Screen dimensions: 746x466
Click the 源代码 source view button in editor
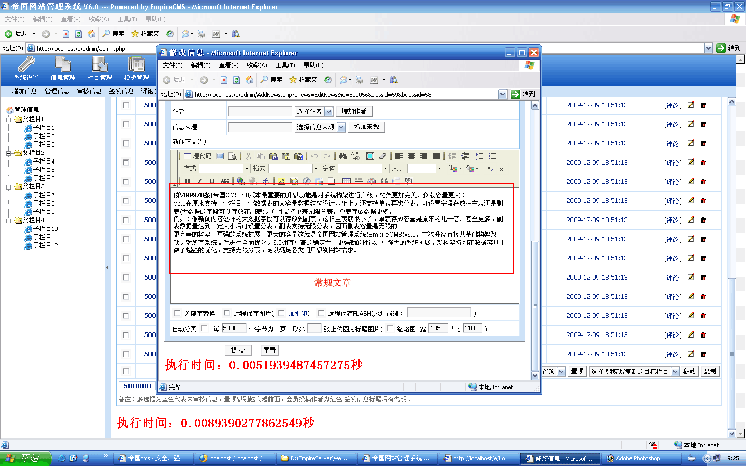pyautogui.click(x=197, y=156)
